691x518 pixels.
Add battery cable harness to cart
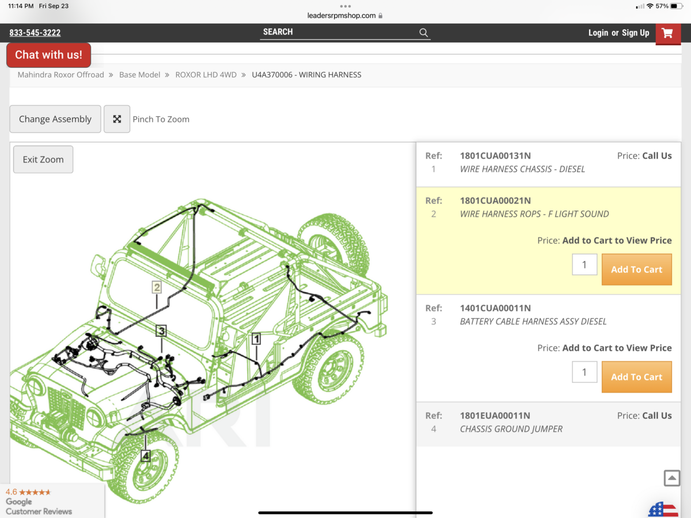pyautogui.click(x=636, y=377)
